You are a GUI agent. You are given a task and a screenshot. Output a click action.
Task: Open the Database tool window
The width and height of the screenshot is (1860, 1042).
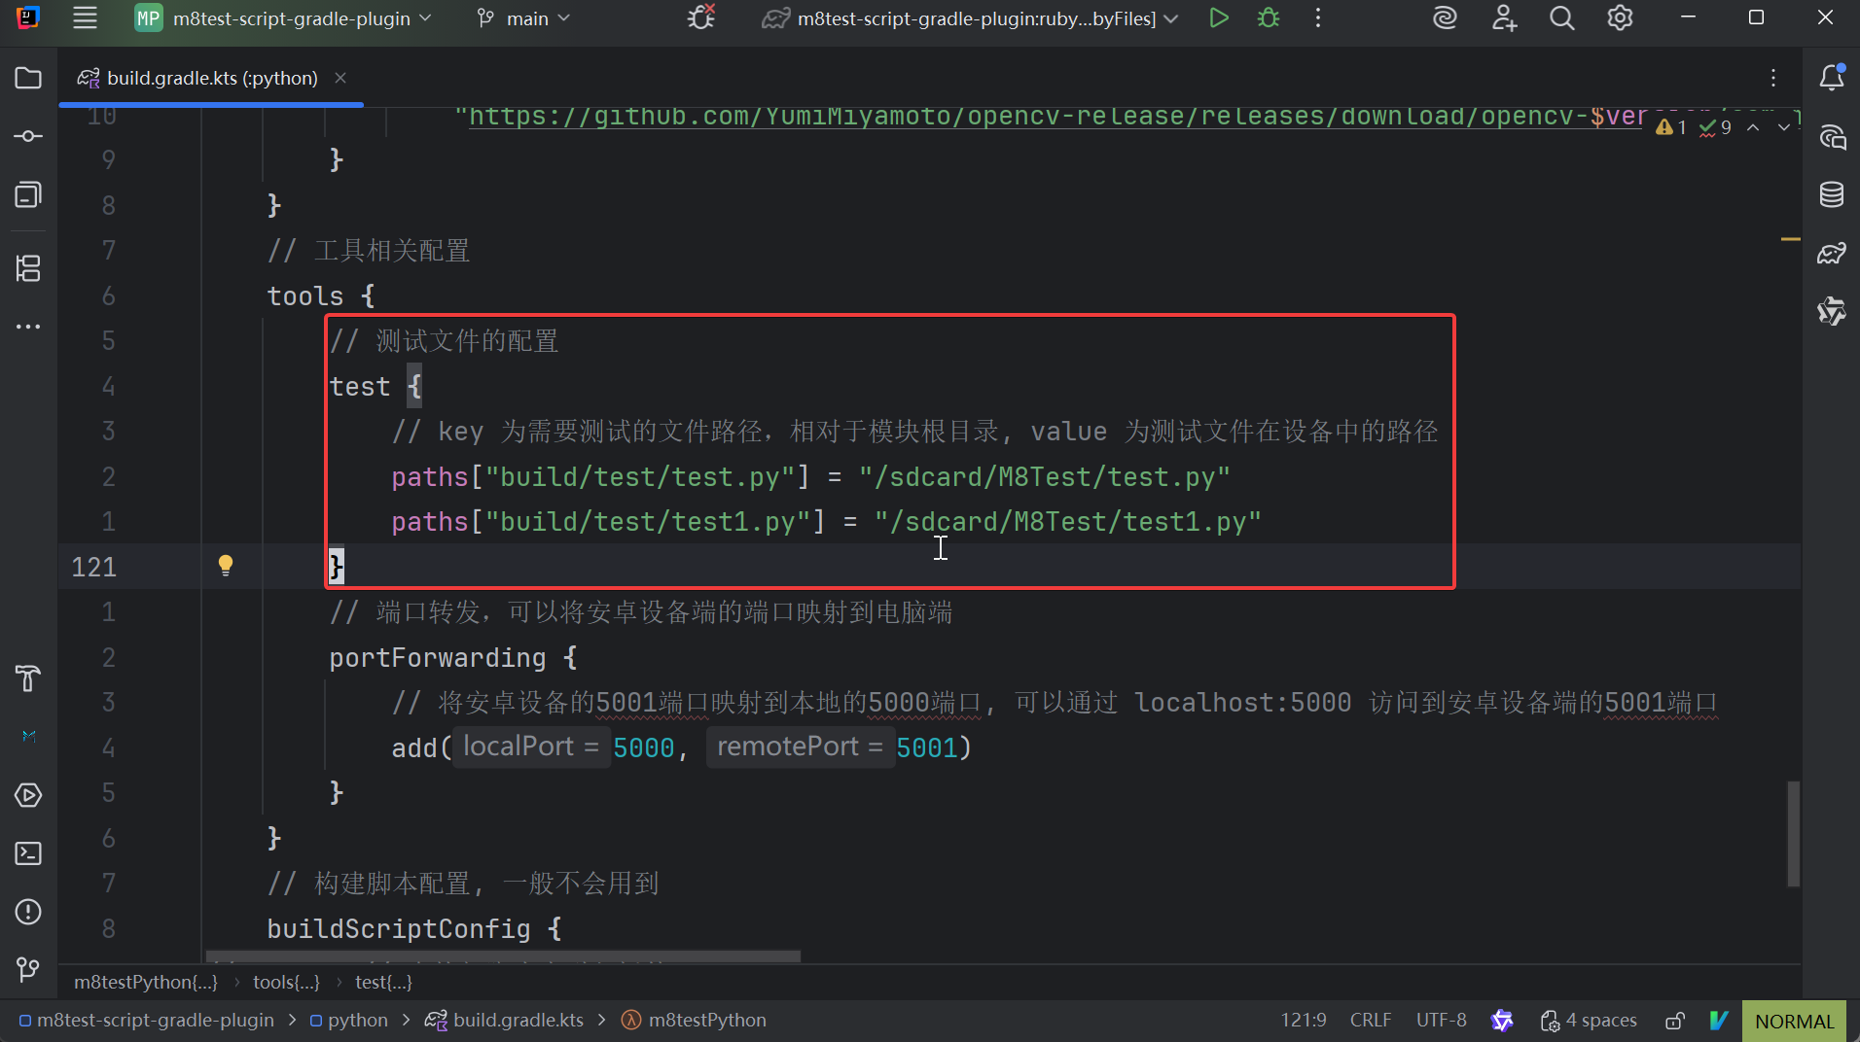coord(1832,194)
